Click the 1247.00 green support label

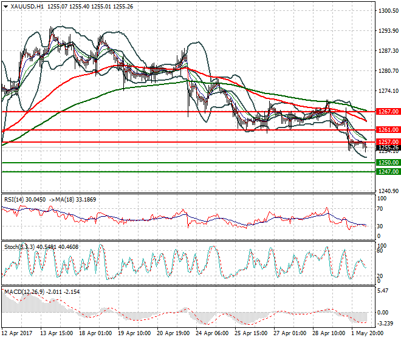[x=388, y=172]
